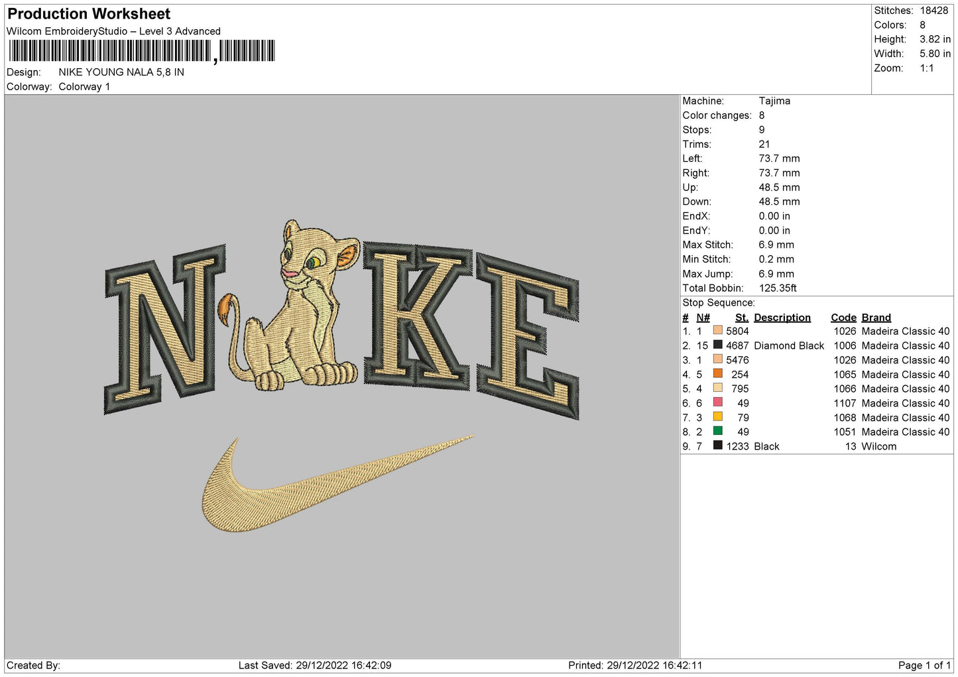Image resolution: width=958 pixels, height=677 pixels.
Task: Select the tan swoosh in the design
Action: tap(337, 483)
